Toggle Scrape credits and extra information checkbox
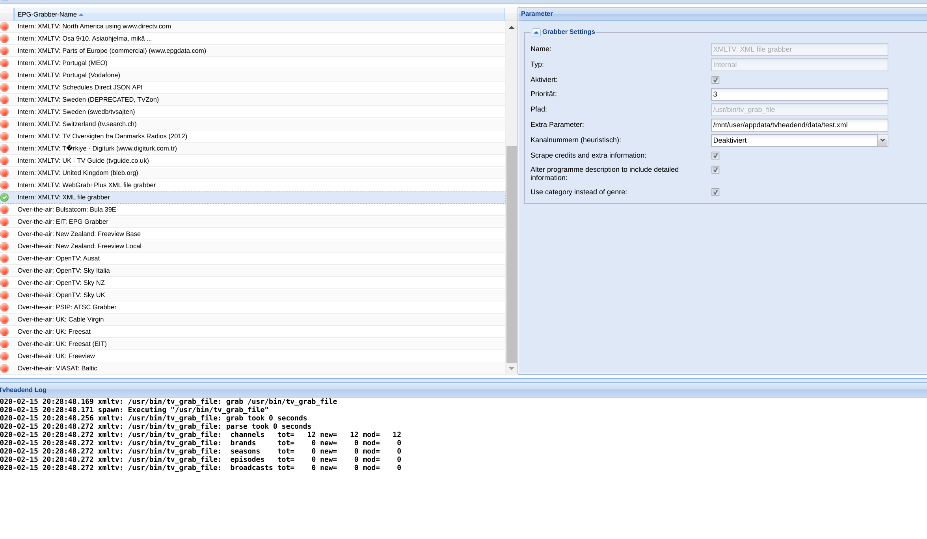 click(x=715, y=156)
